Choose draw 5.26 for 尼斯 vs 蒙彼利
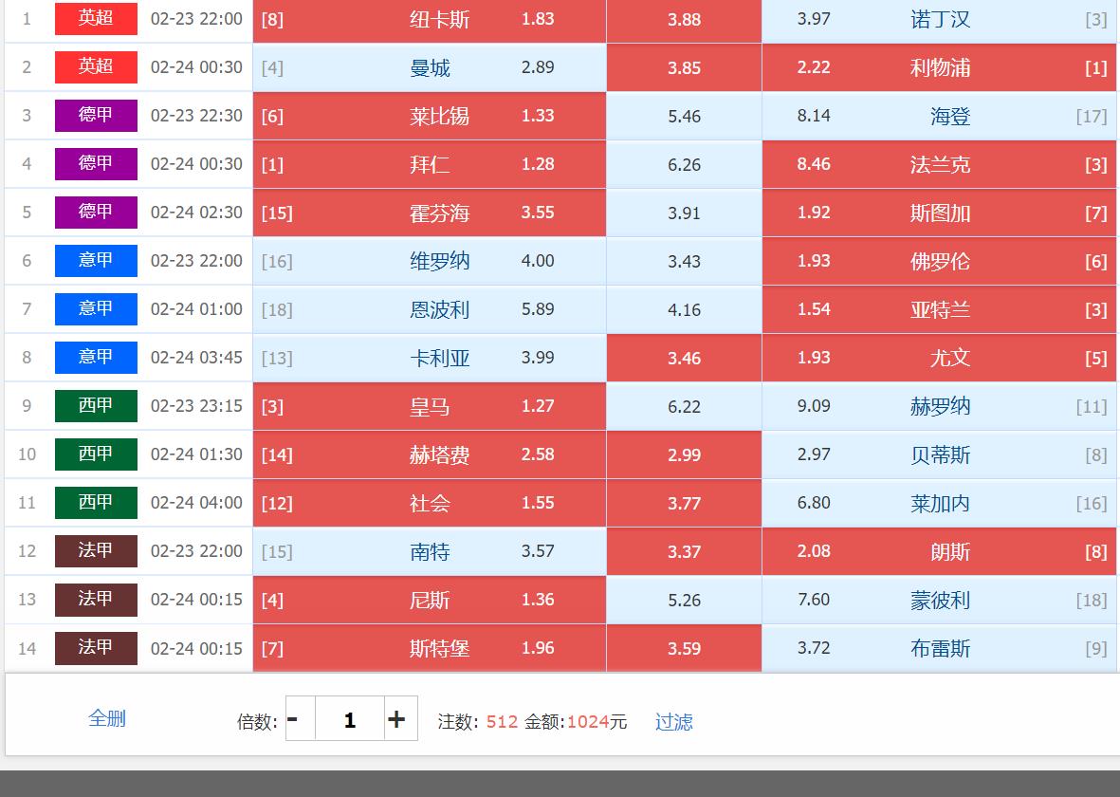 pos(685,600)
